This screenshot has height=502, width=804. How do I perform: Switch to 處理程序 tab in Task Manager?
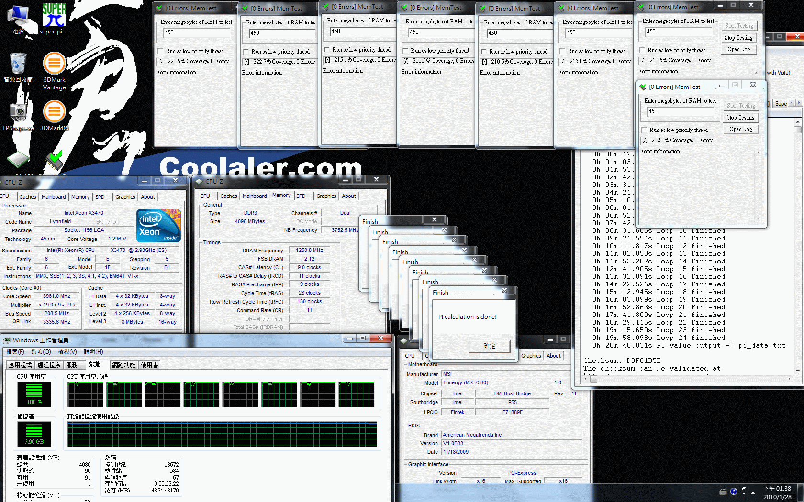(49, 365)
